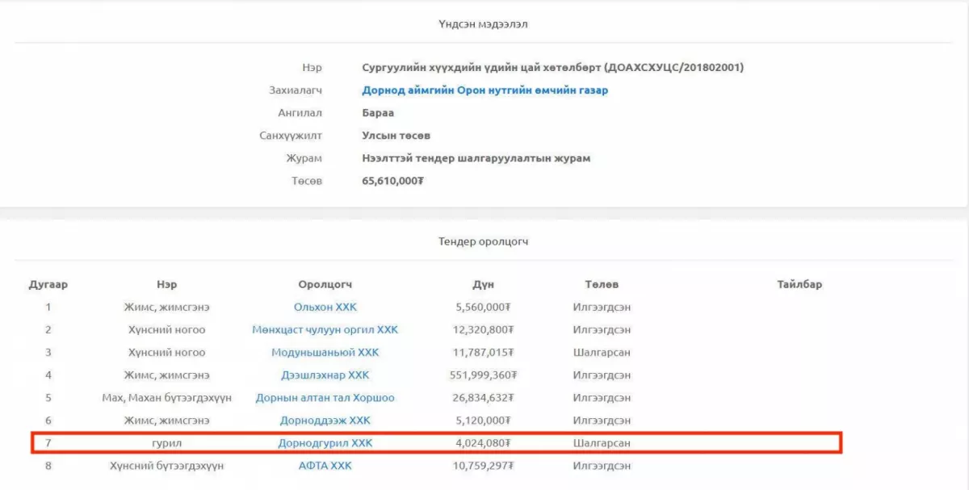Open Дорнод аймгийн Орон нутгийн өмчийн газар link
Viewport: 969px width, 490px height.
coord(485,90)
